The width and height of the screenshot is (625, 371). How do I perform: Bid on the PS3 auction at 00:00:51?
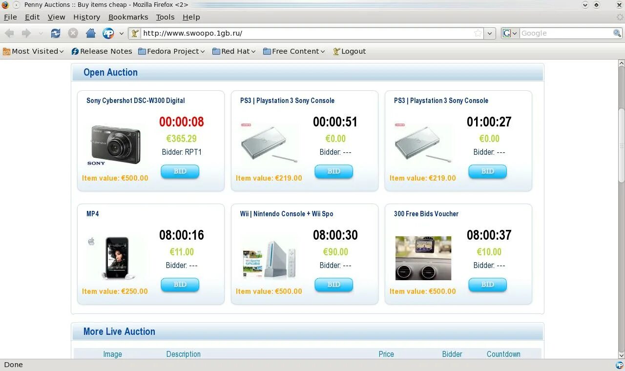click(x=333, y=171)
